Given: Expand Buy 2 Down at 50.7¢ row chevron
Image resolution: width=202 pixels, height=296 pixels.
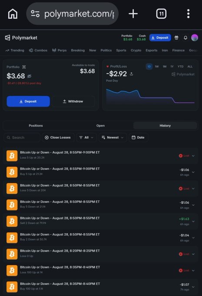Looking at the screenshot, I should coord(193,238).
